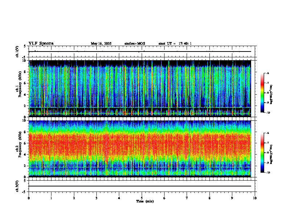Viewport: 287px width, 222px height.
Task: Click the "VLF Spectra" plot title
Action: [41, 44]
